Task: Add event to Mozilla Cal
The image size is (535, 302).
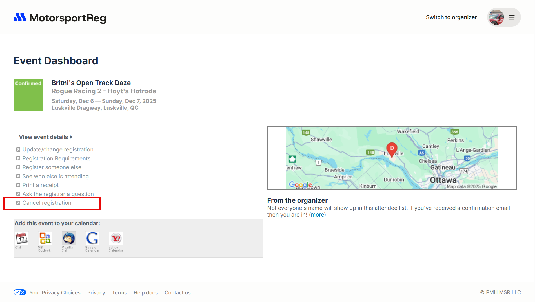Action: point(69,238)
